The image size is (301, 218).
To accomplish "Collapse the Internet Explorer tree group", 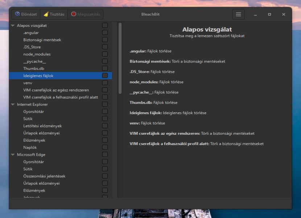I will [x=13, y=105].
